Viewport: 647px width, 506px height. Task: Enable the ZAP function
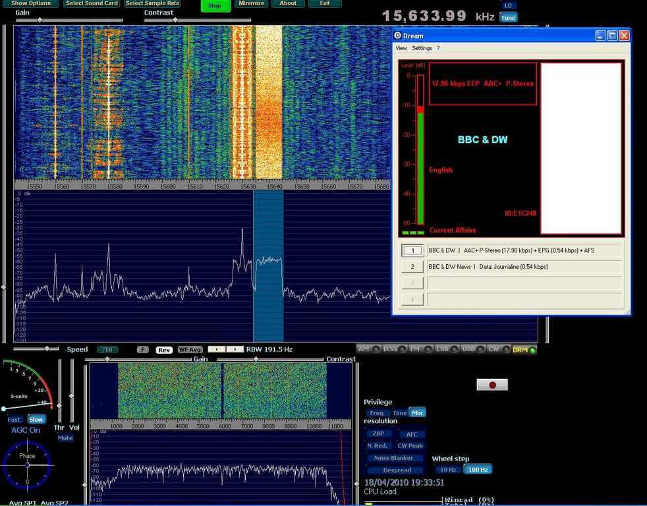(378, 434)
